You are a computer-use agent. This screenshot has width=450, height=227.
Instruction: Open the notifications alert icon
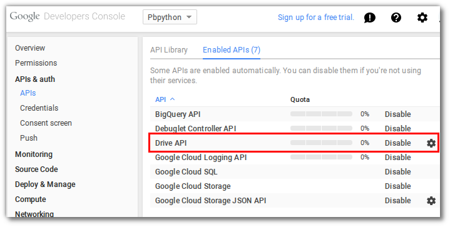click(x=370, y=18)
